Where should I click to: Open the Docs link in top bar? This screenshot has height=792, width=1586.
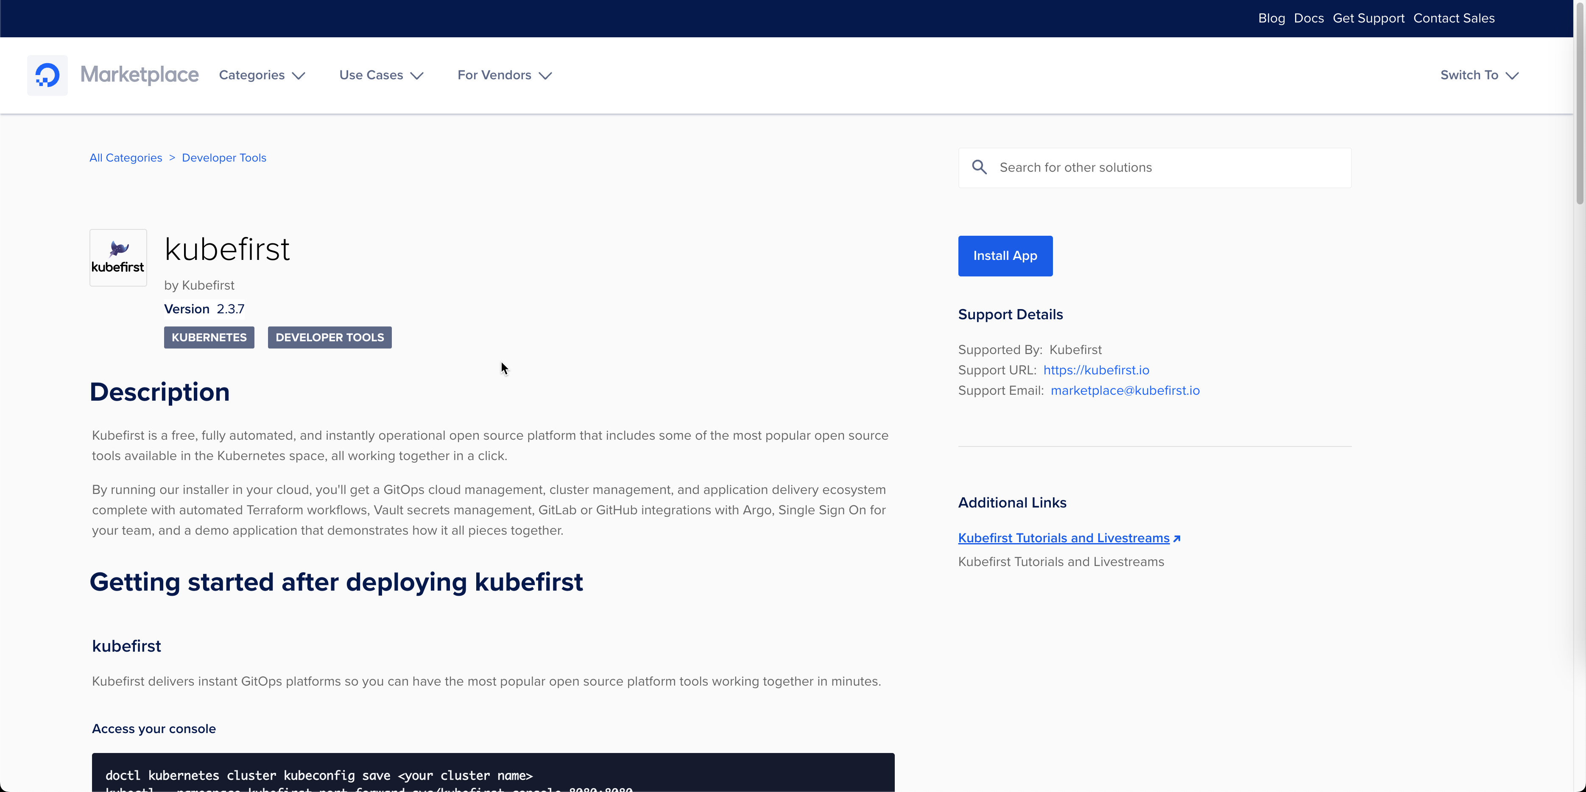click(x=1309, y=19)
